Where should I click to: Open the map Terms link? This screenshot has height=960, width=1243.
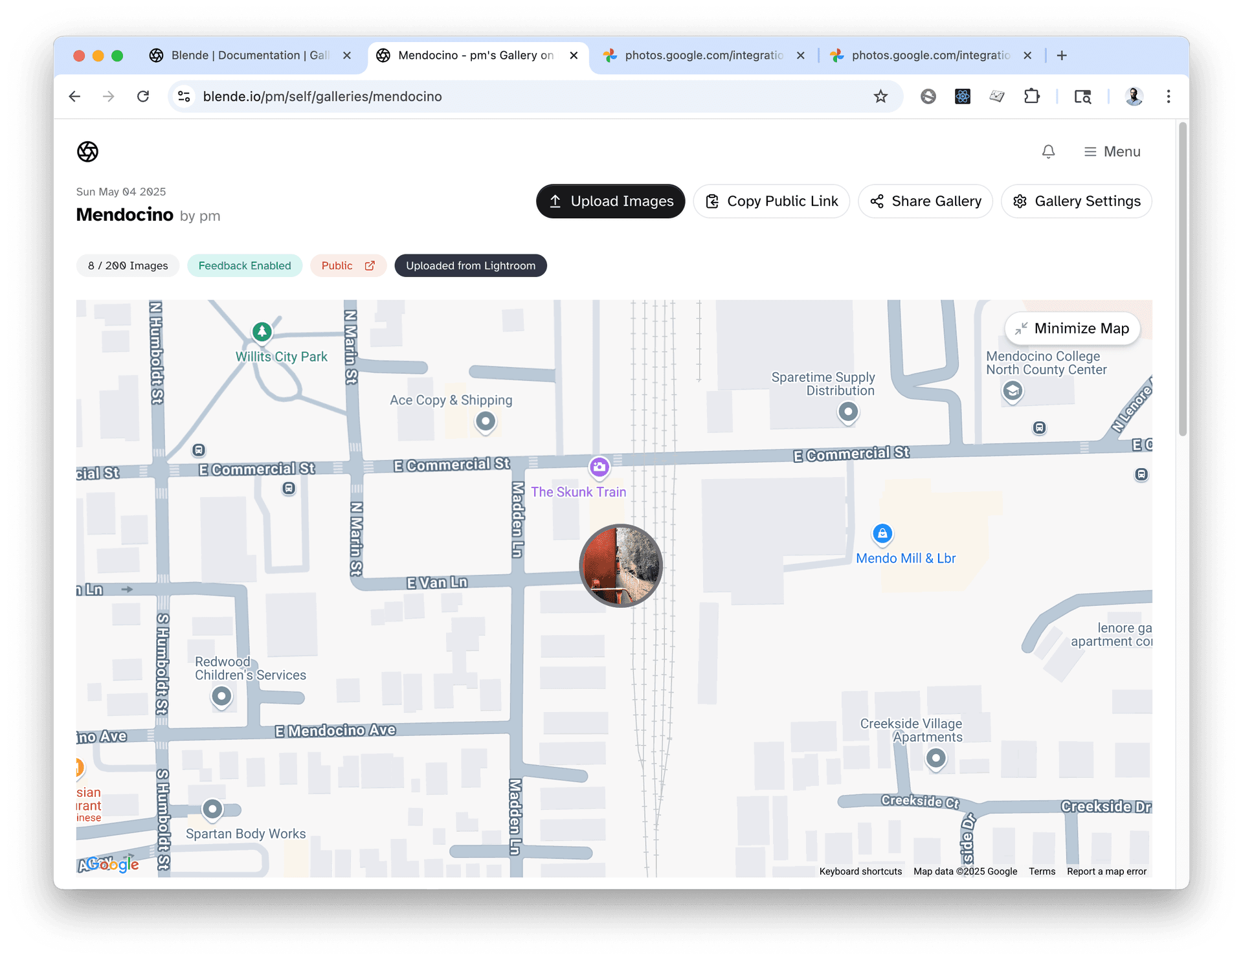(1042, 871)
